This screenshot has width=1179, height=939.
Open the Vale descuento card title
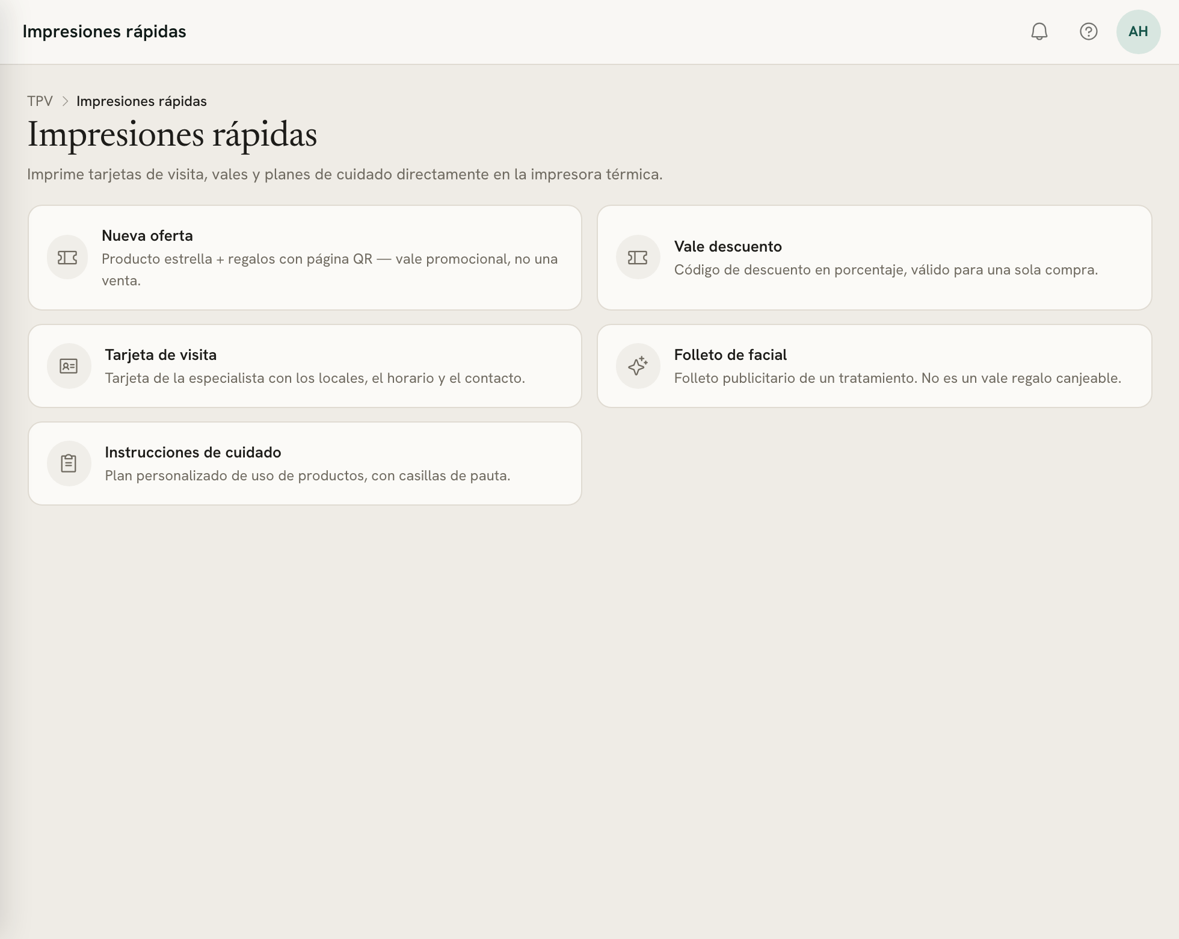[x=728, y=246]
